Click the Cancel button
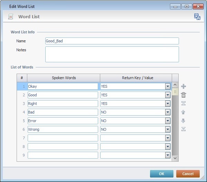 point(188,174)
